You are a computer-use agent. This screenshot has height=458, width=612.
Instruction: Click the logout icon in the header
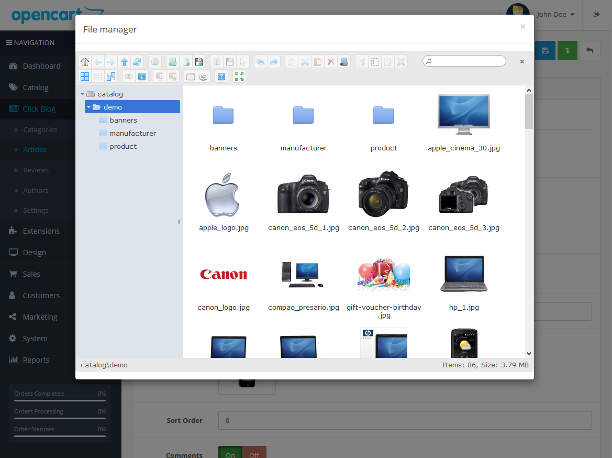click(x=596, y=15)
